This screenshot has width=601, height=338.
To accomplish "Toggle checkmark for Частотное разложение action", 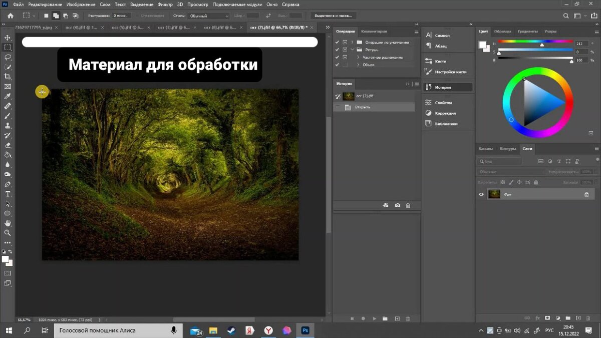I will 337,57.
